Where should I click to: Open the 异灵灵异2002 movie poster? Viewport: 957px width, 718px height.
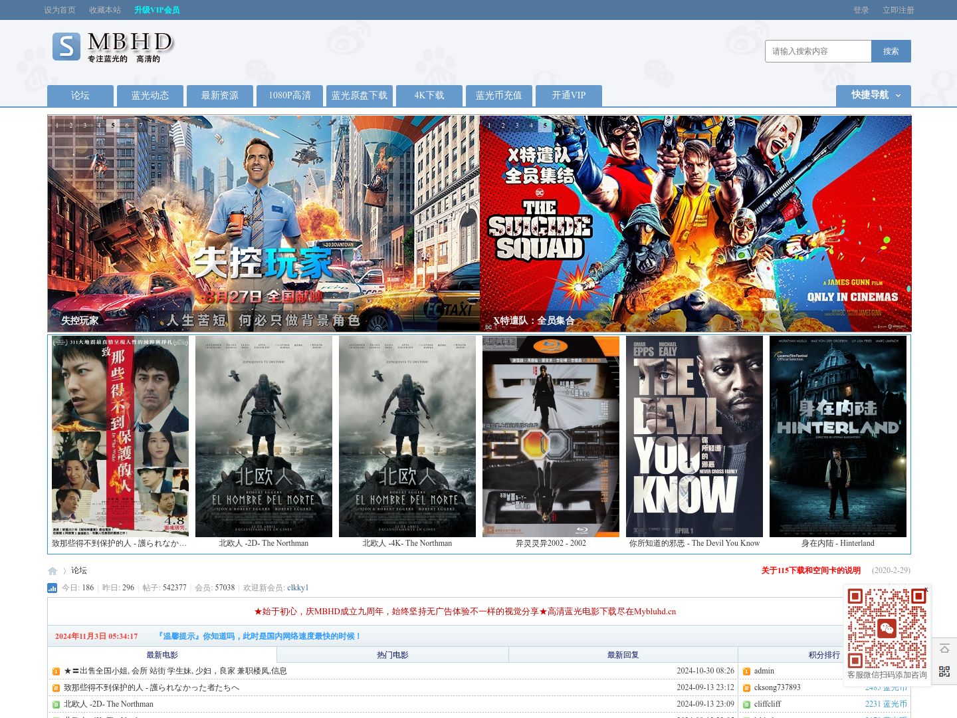pyautogui.click(x=551, y=436)
